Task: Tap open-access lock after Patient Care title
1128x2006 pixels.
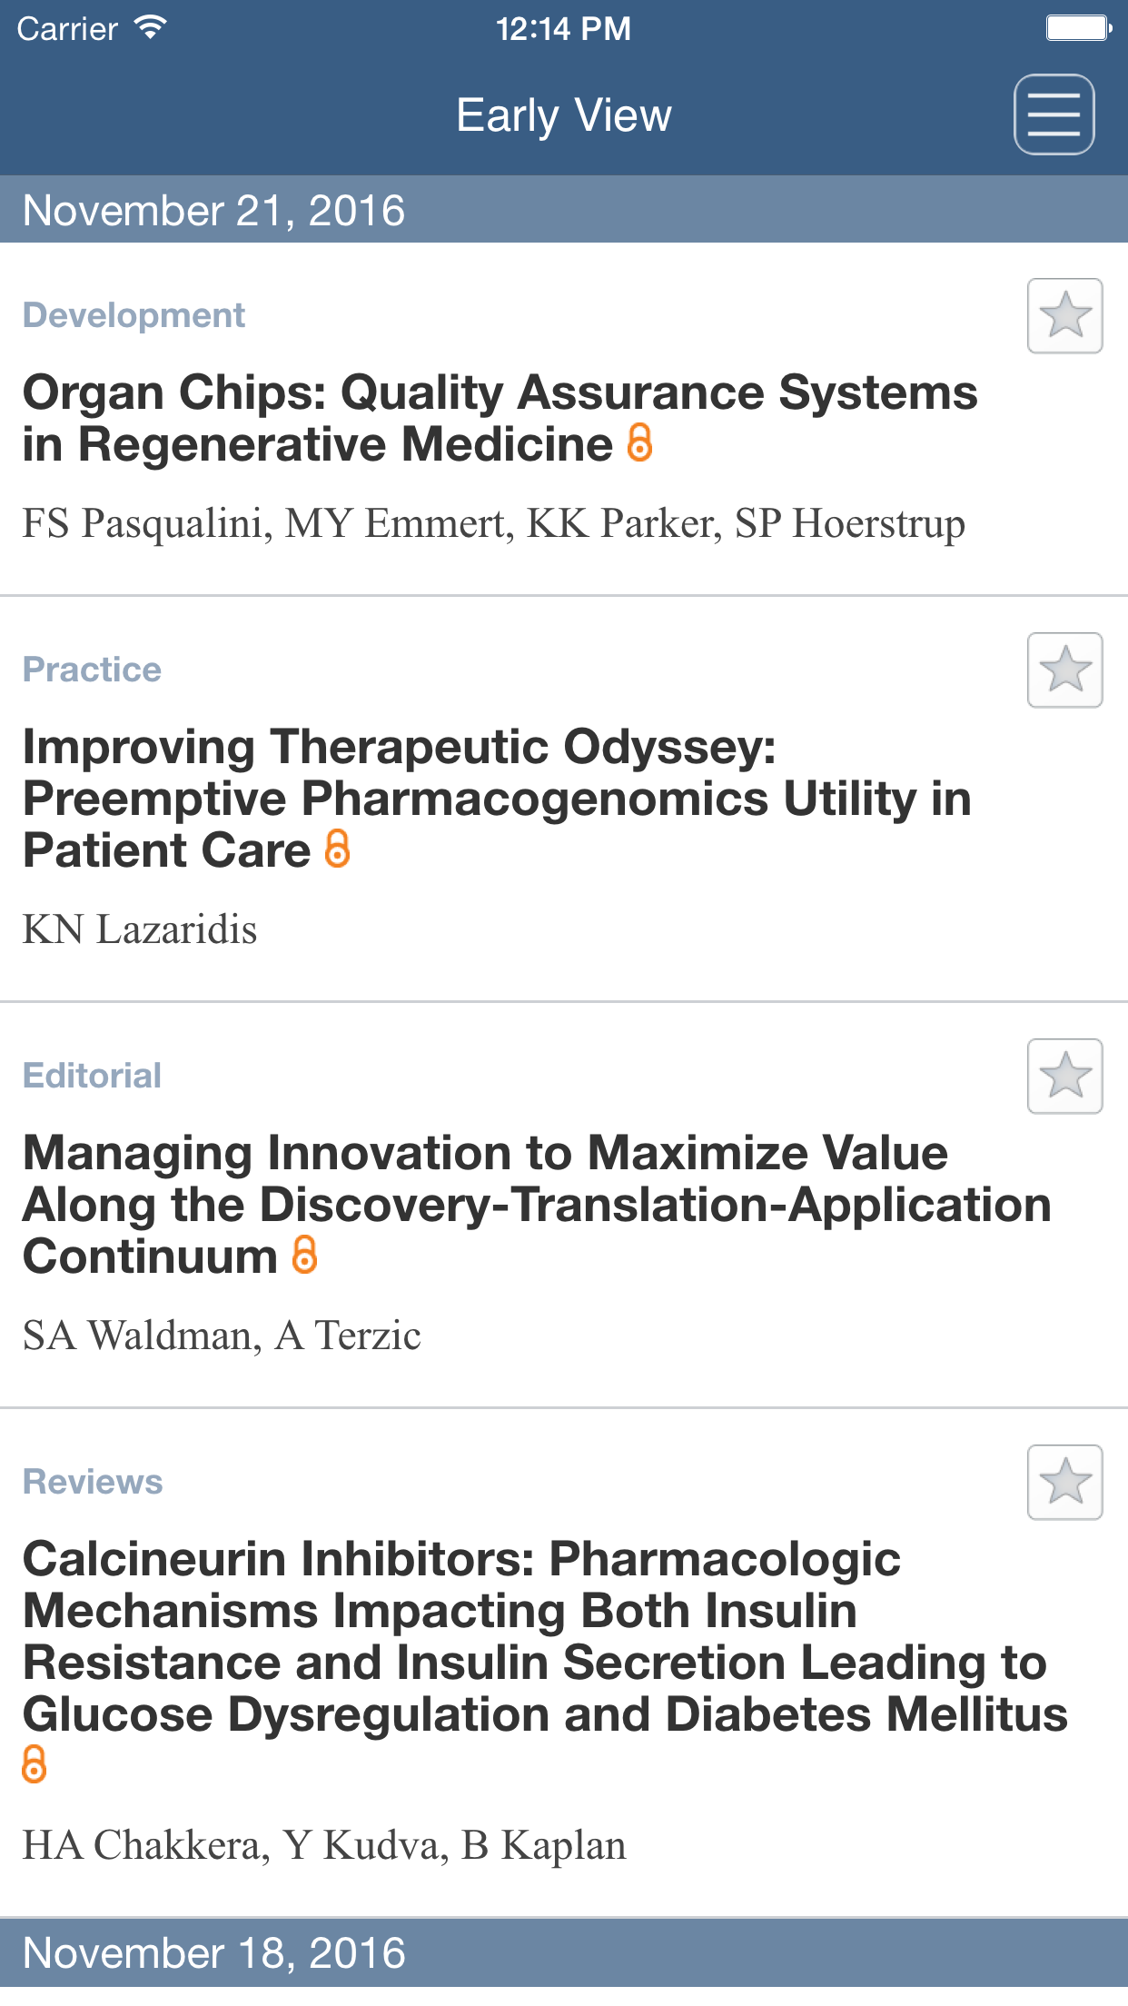Action: pos(337,849)
